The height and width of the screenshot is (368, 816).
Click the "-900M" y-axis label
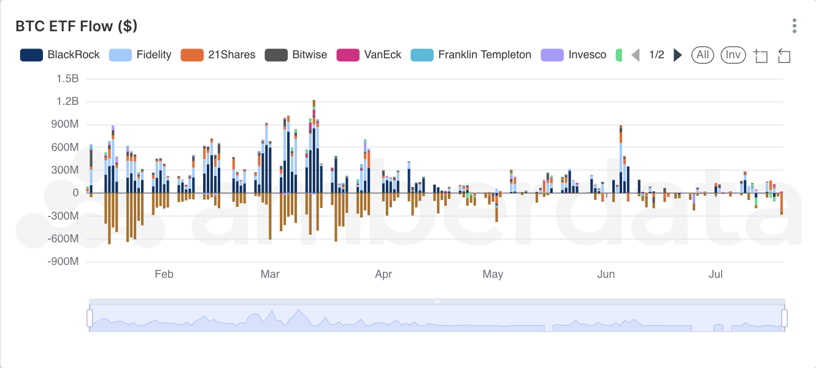[x=63, y=262]
